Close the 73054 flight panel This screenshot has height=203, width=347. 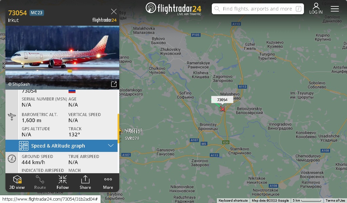click(114, 12)
